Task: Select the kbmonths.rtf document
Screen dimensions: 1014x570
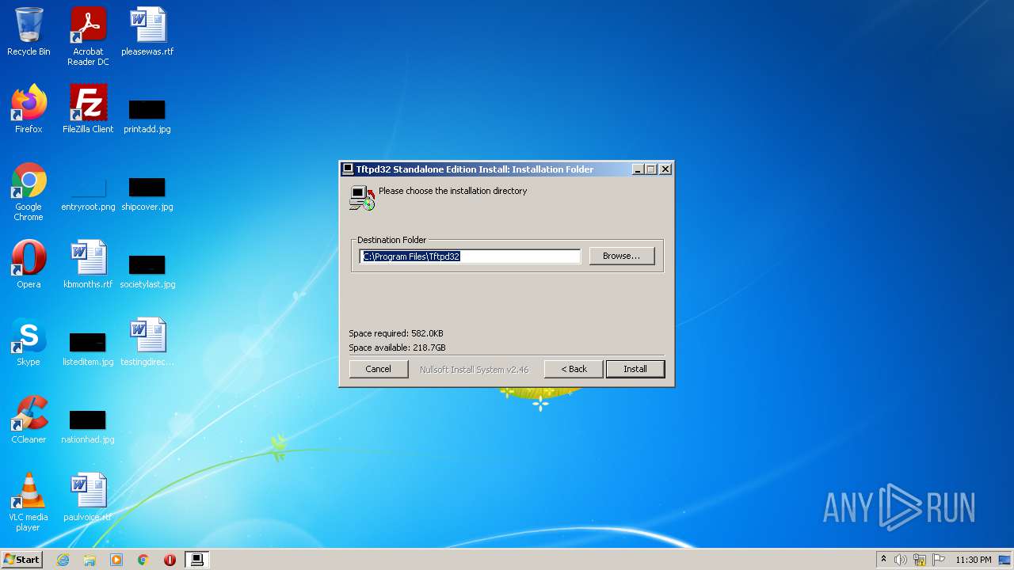Action: tap(88, 264)
